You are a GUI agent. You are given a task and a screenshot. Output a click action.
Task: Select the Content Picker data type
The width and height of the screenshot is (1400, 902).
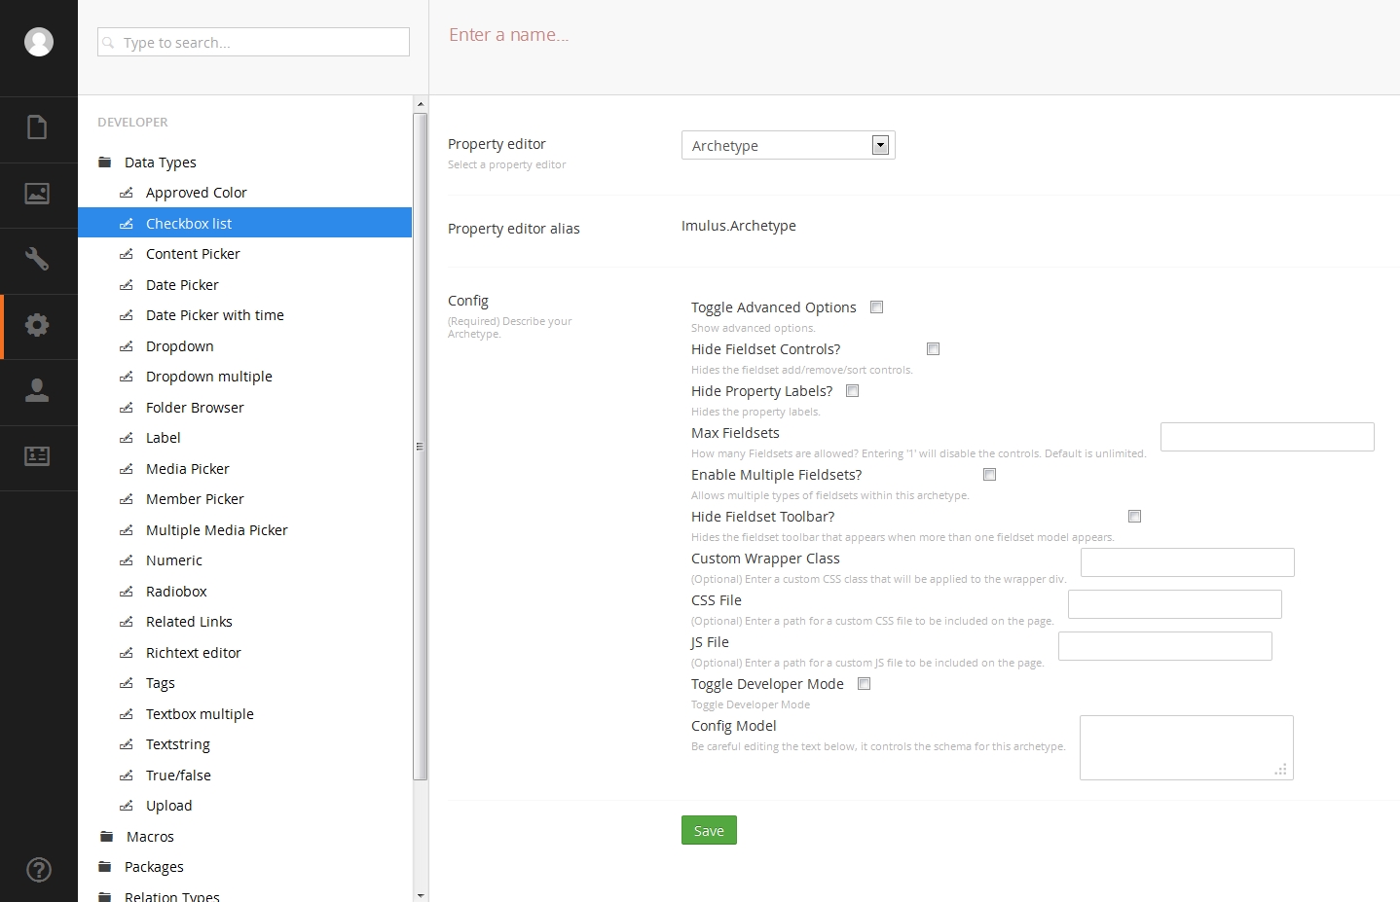coord(193,254)
